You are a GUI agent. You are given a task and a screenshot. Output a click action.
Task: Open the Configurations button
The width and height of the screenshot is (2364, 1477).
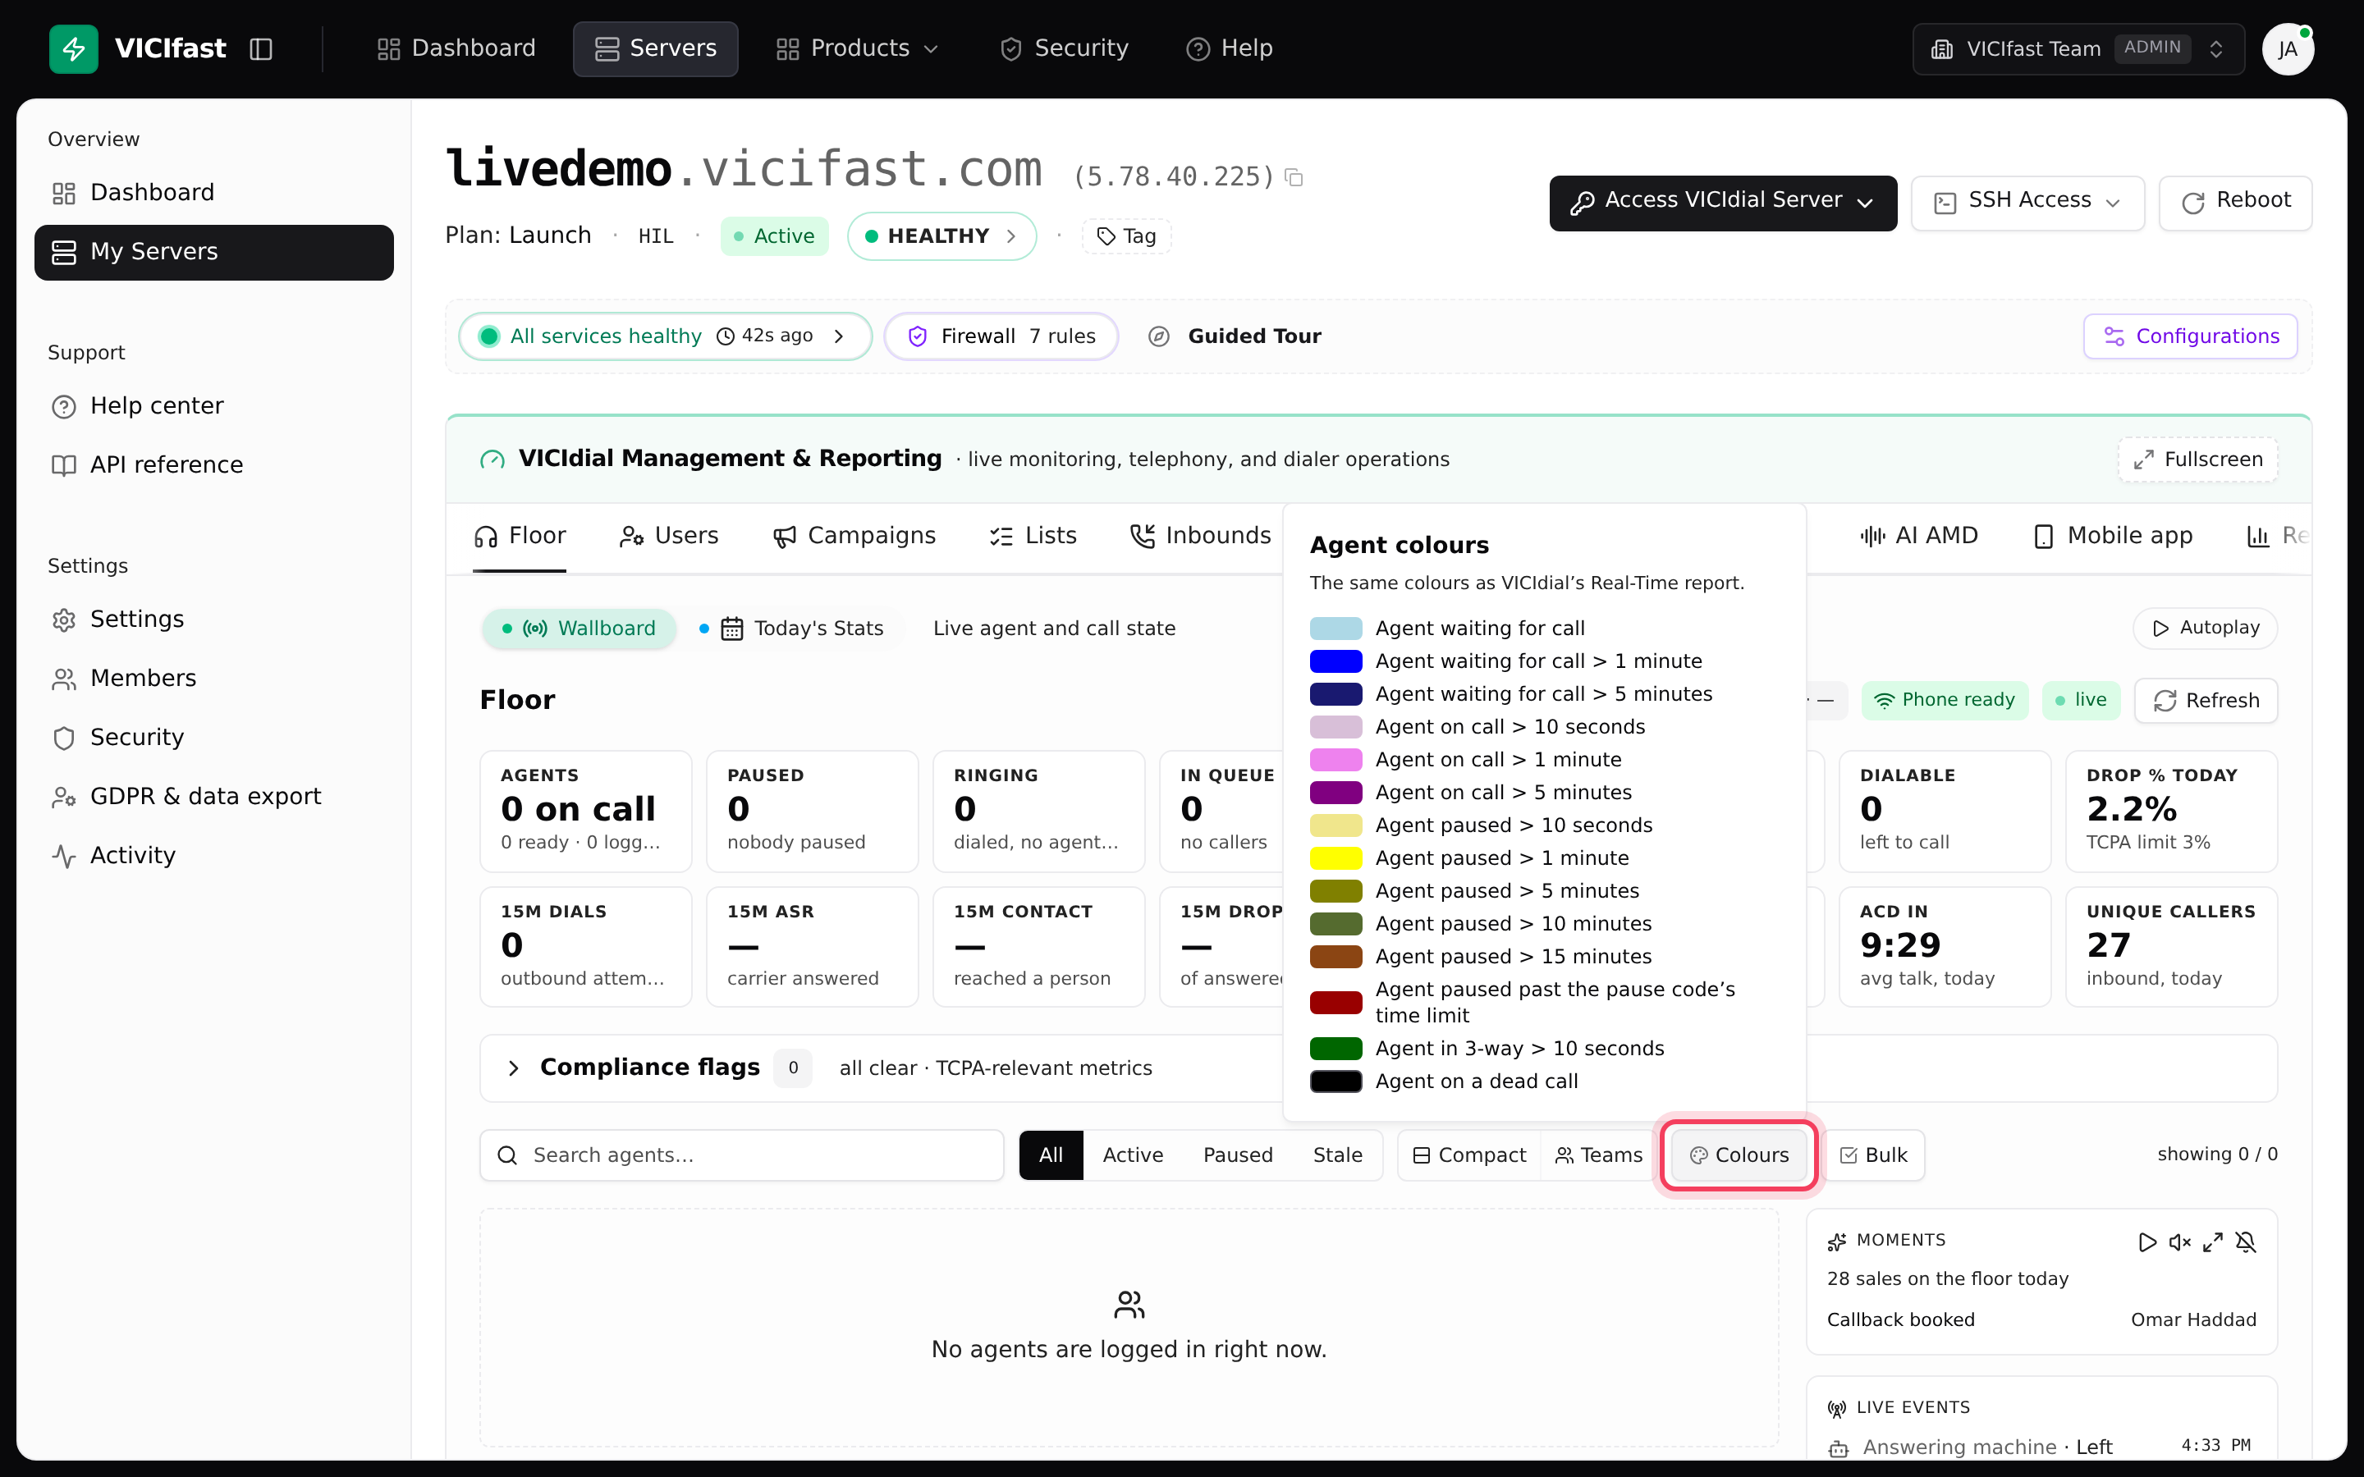click(2190, 336)
